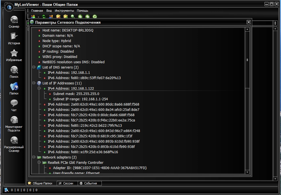281x195 pixels.
Task: Select Subnet IP-range: 192.168.1.1-254 row
Action: tap(81, 99)
